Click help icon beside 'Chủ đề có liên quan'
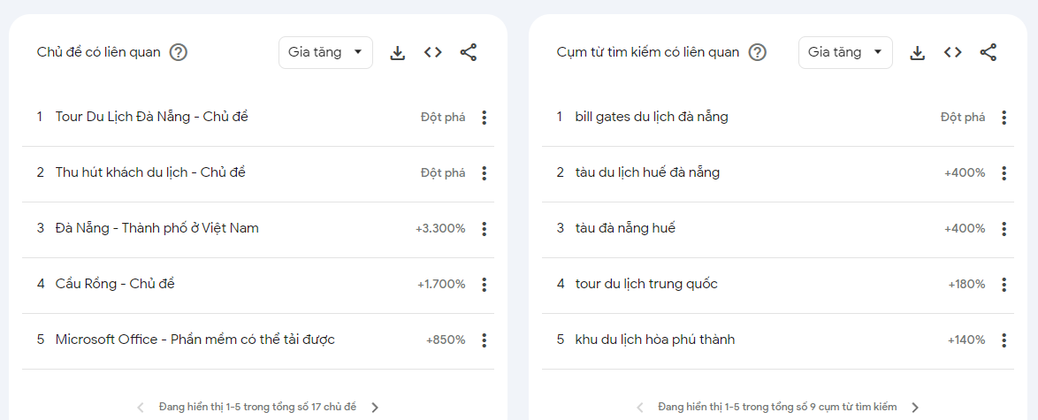The width and height of the screenshot is (1038, 420). point(179,52)
